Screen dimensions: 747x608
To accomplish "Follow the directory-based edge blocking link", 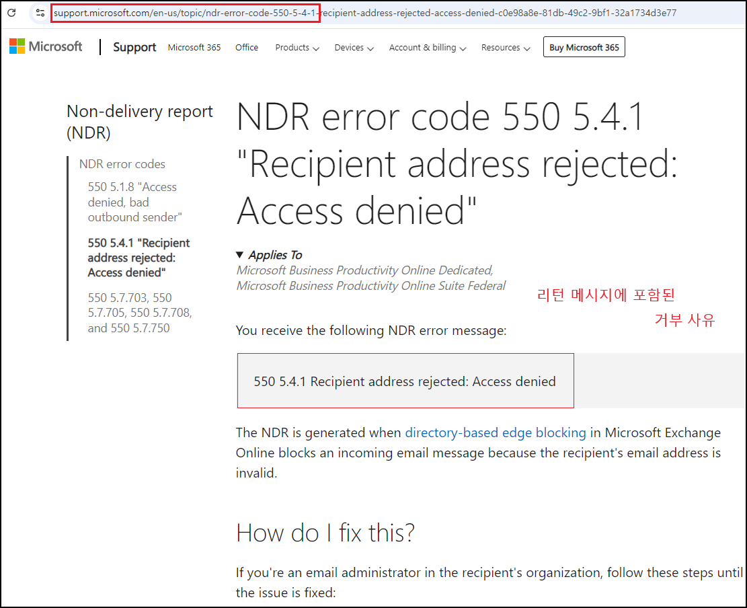I will pos(496,432).
